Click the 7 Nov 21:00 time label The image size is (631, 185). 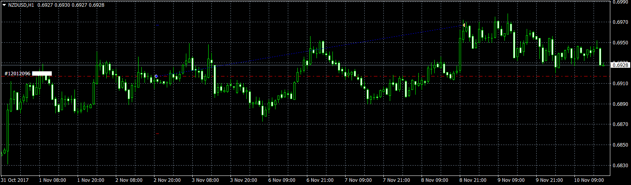click(397, 180)
